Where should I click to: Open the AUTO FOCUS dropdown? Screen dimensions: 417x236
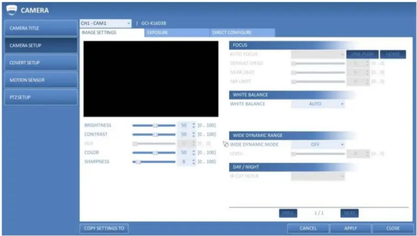(x=318, y=55)
